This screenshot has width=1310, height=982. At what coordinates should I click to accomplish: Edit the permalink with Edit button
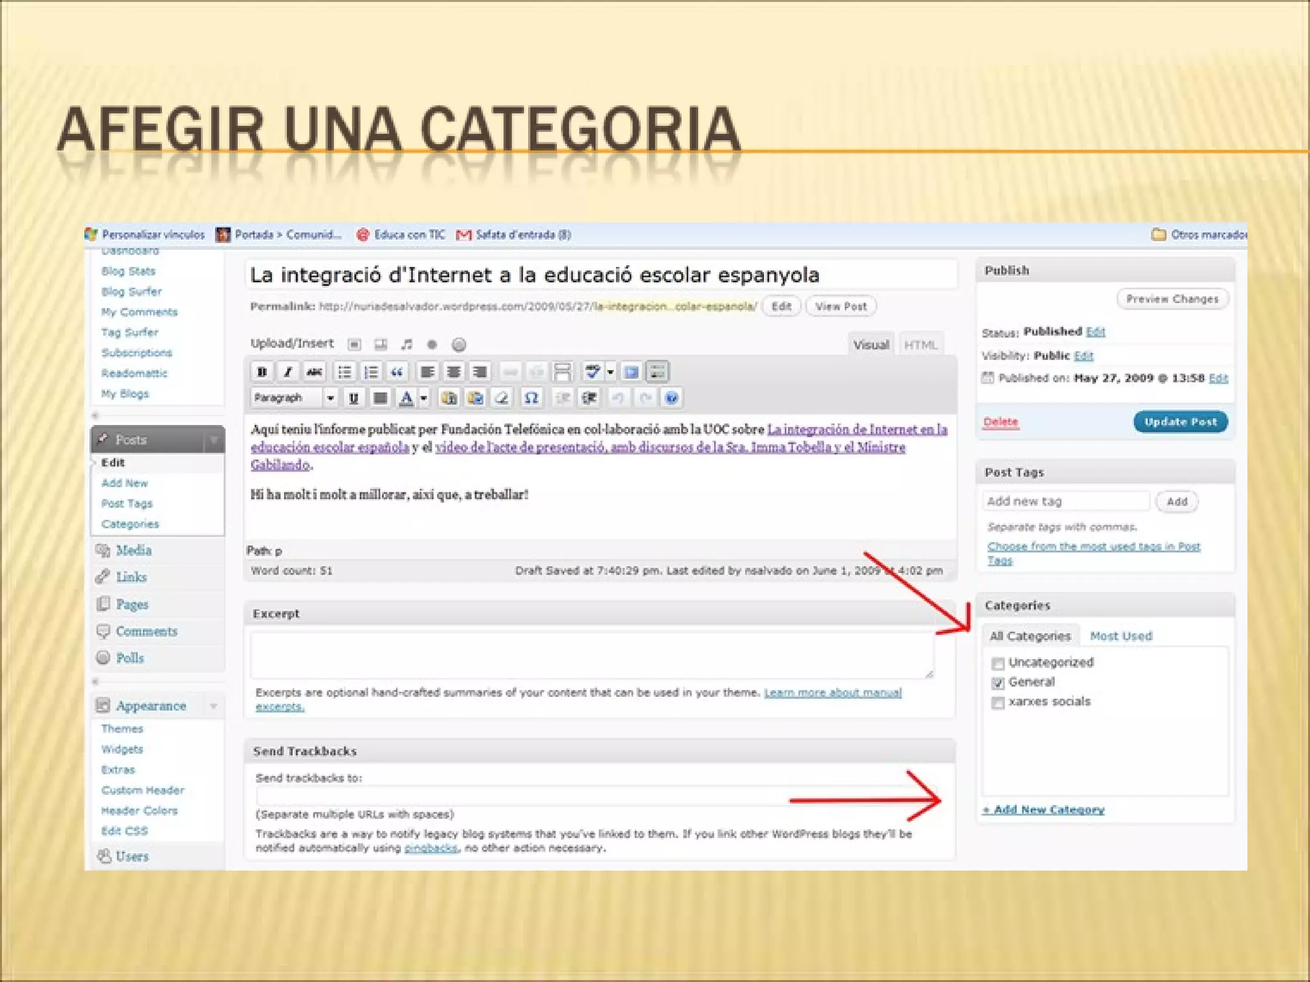tap(781, 306)
